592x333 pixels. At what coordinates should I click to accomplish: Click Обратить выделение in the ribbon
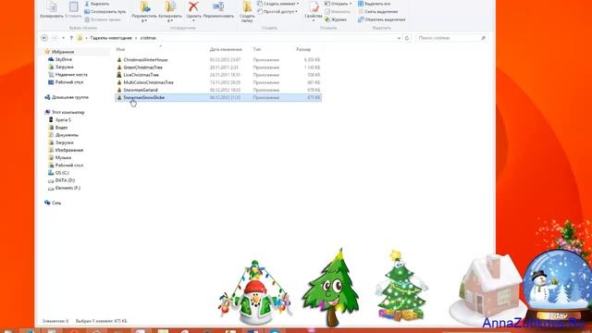point(382,19)
